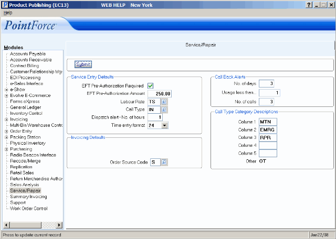Click the Labour Rate lookup icon

[x=164, y=102]
